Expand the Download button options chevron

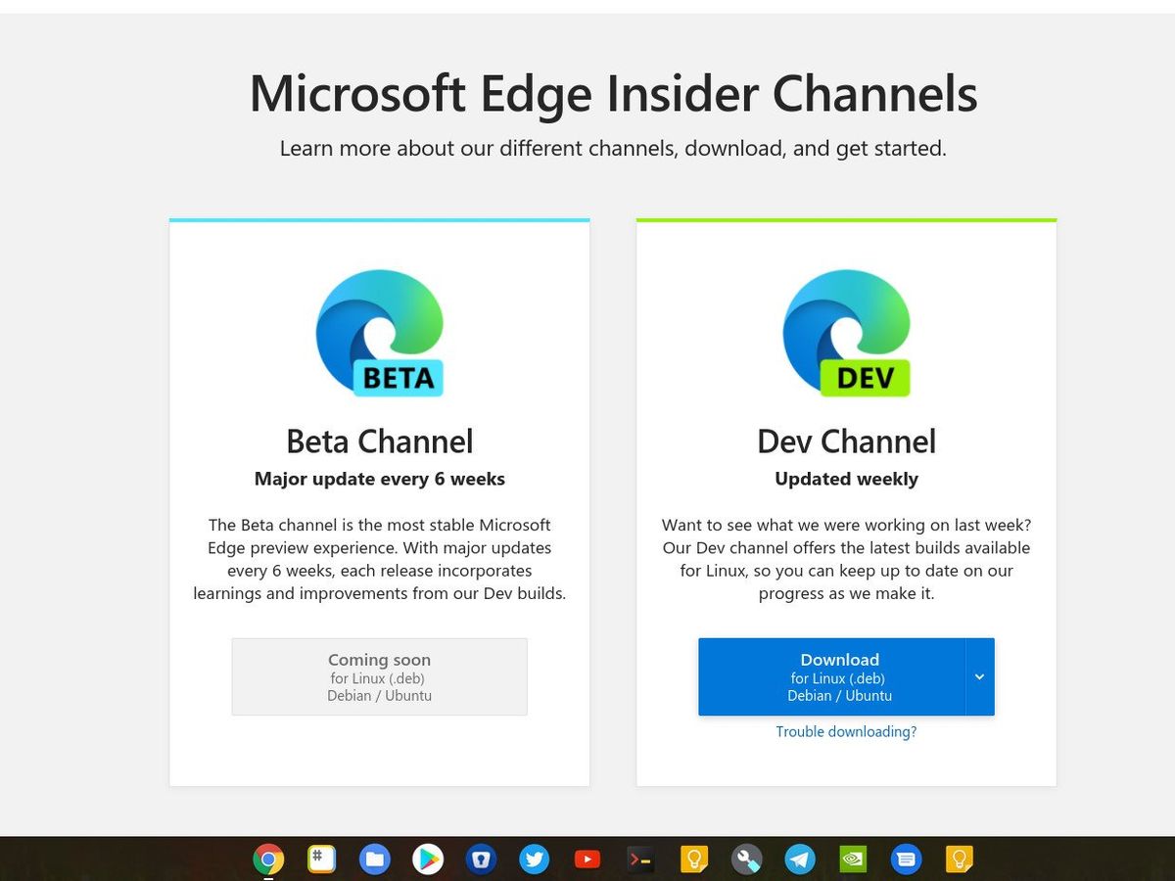tap(979, 676)
